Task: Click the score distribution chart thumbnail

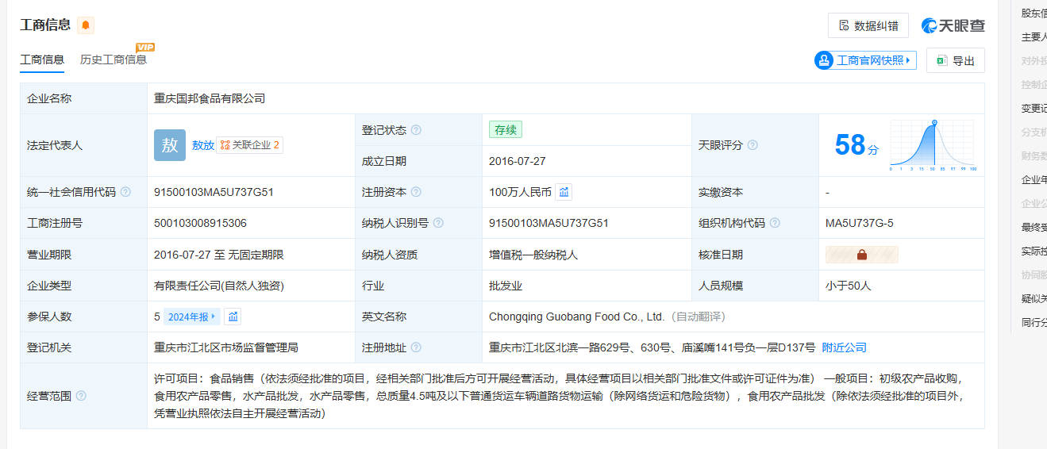Action: tap(933, 145)
